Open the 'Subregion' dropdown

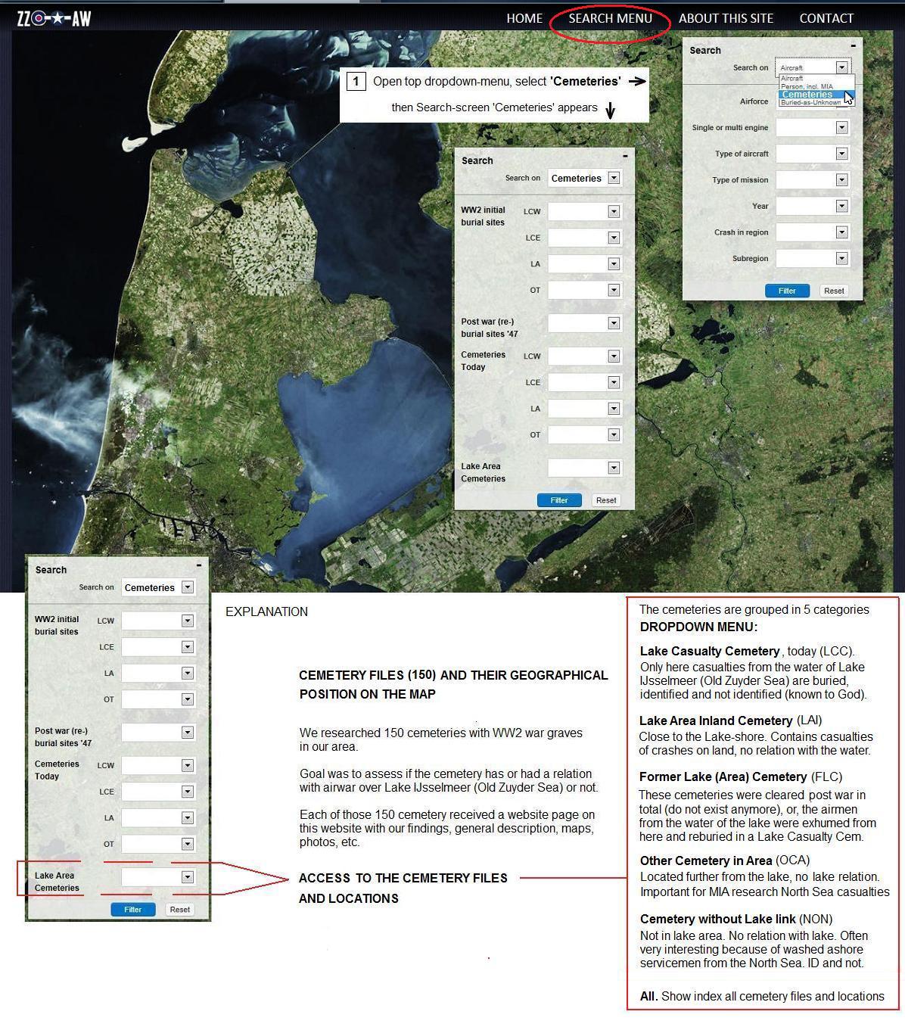841,258
